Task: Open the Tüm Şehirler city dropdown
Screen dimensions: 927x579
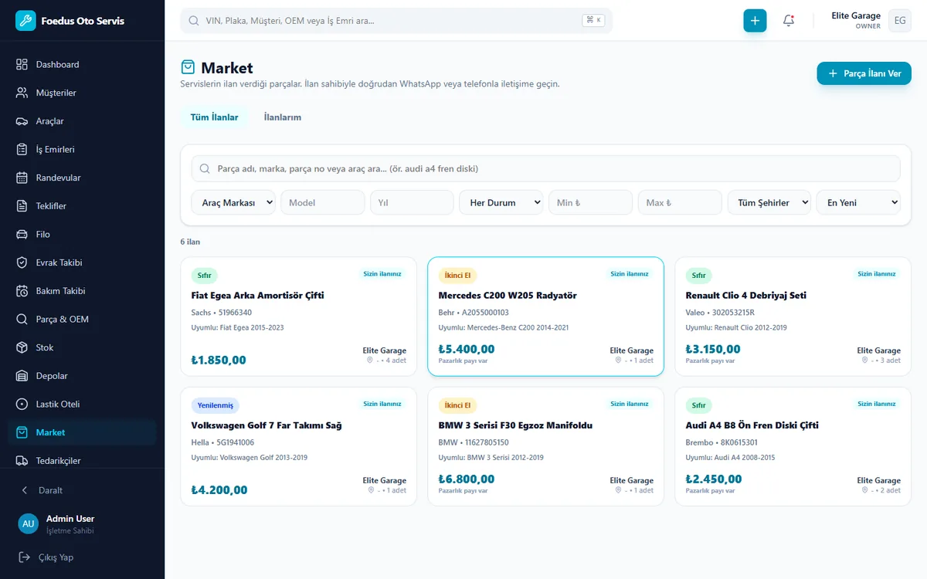Action: coord(769,203)
